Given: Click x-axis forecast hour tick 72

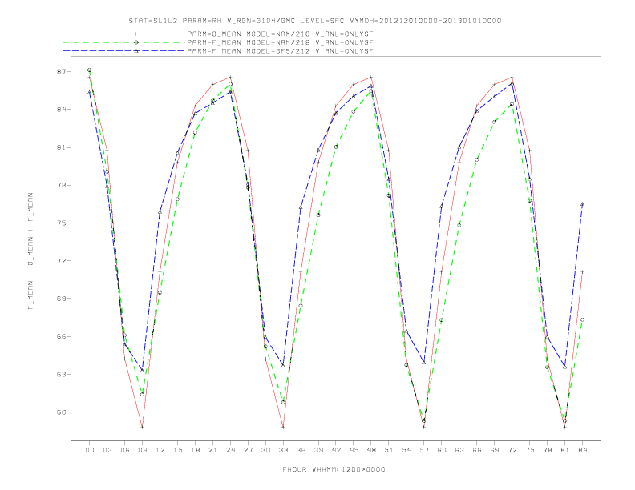Looking at the screenshot, I should [x=512, y=450].
